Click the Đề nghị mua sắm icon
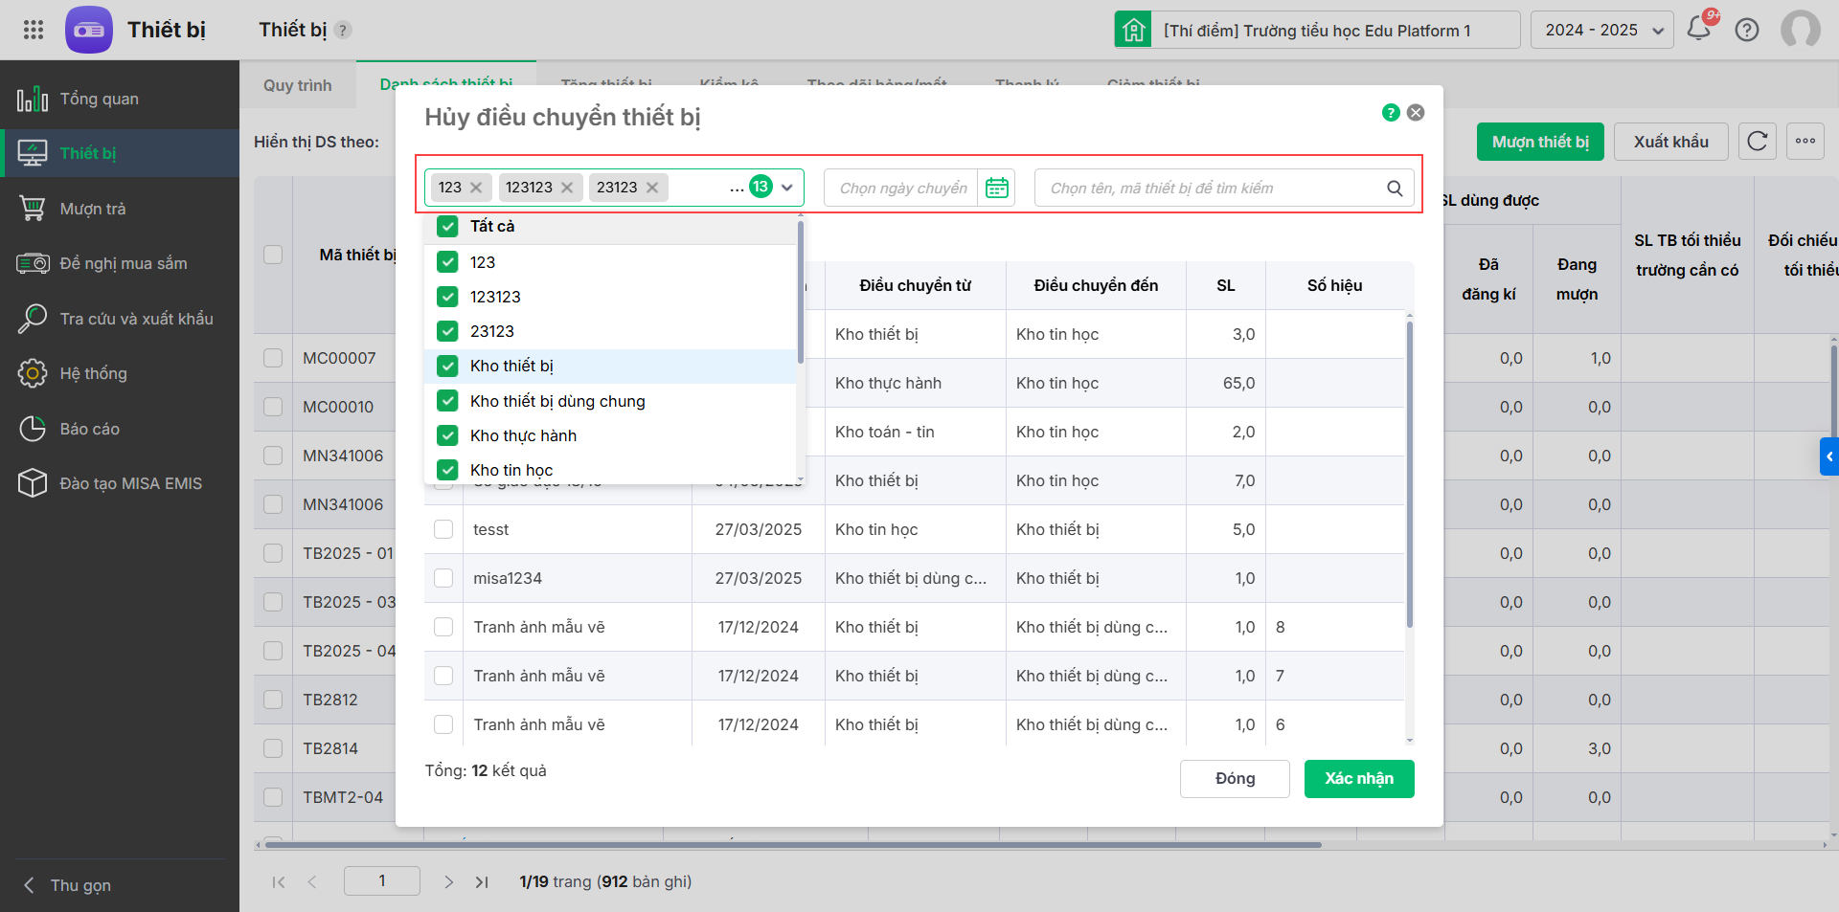Screen dimensions: 1839x912 tap(33, 263)
